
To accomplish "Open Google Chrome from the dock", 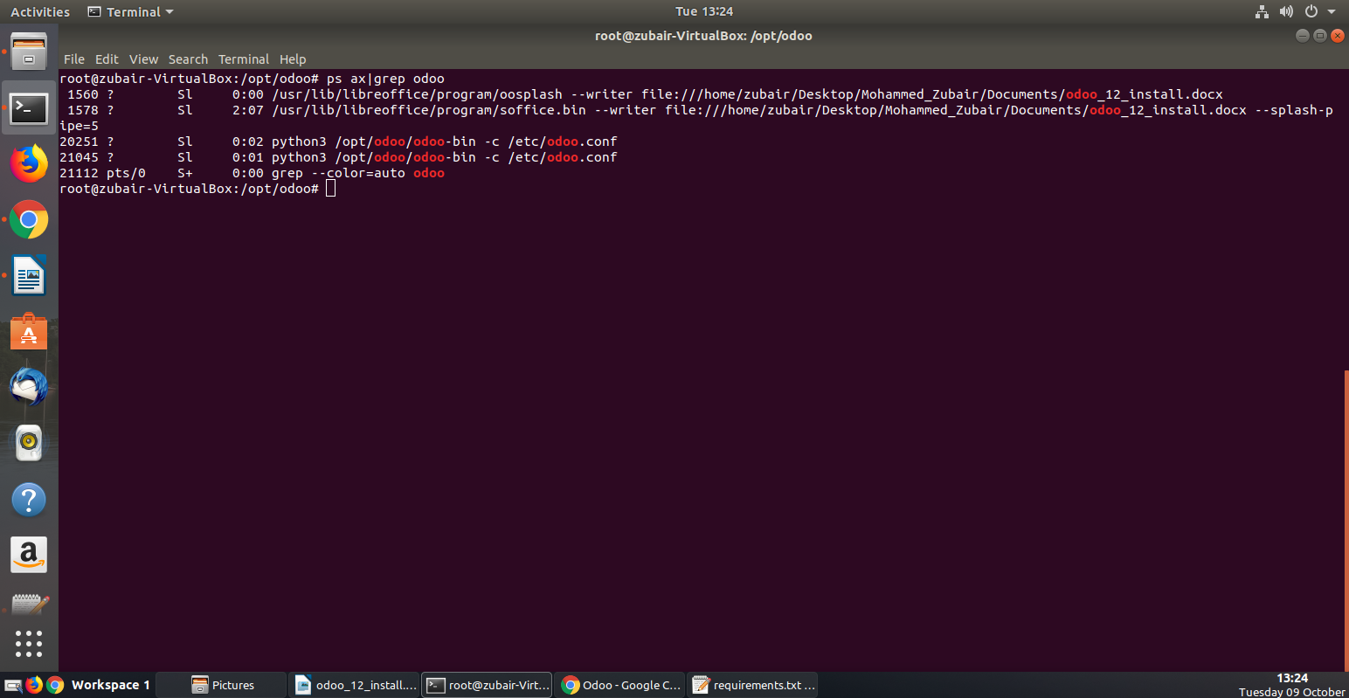I will (x=29, y=219).
